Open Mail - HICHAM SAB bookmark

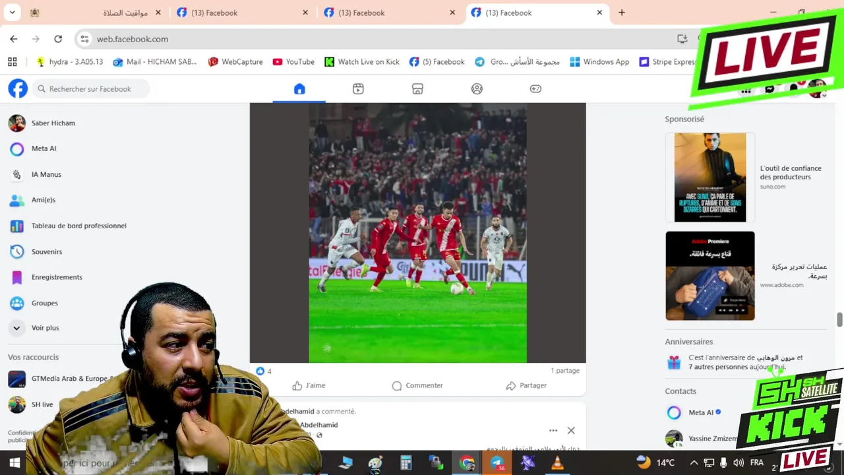coord(155,61)
